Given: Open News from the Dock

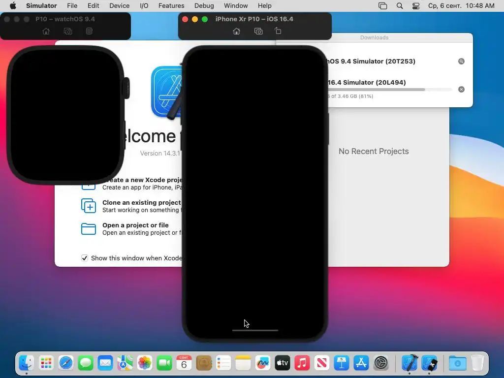Looking at the screenshot, I should click(322, 363).
